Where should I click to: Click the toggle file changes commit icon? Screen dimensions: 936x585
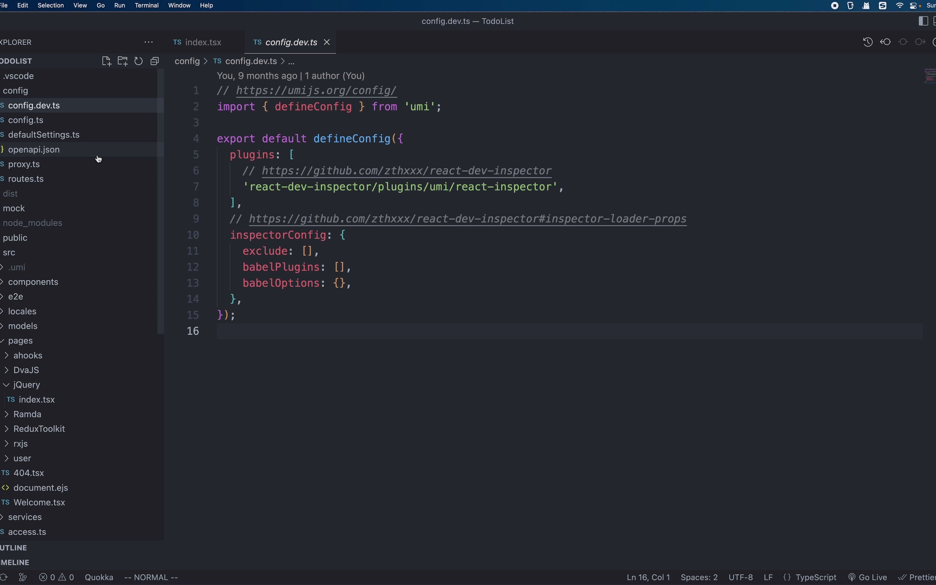coord(903,42)
